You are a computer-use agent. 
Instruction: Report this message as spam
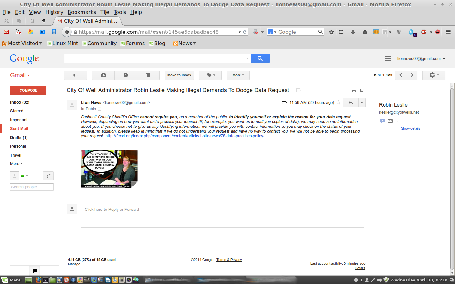126,75
